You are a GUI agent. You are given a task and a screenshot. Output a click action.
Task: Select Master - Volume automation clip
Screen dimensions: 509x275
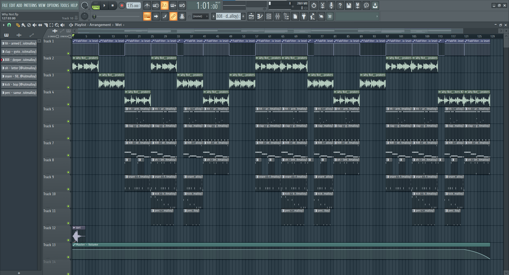point(281,252)
